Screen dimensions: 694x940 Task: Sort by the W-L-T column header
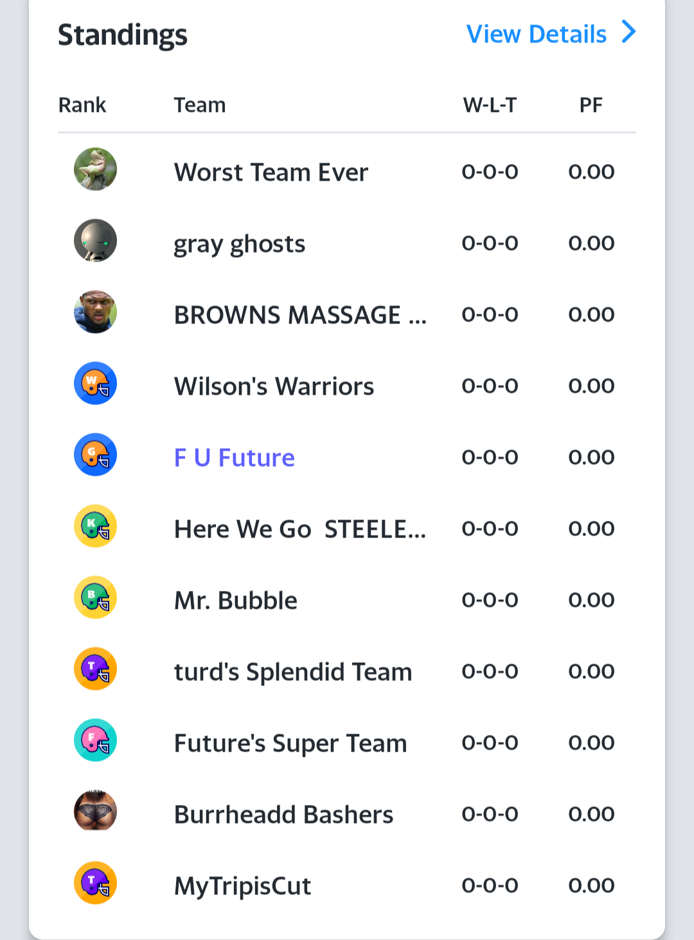(490, 105)
